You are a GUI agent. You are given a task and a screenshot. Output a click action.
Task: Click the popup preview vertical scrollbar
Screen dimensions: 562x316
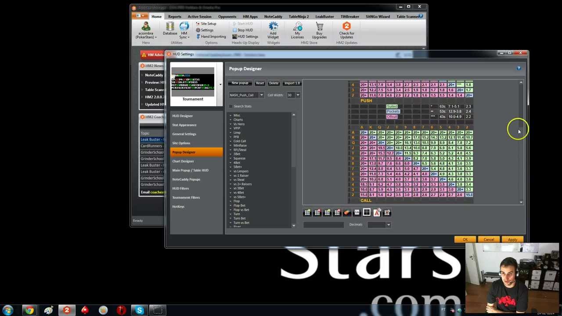(x=521, y=142)
